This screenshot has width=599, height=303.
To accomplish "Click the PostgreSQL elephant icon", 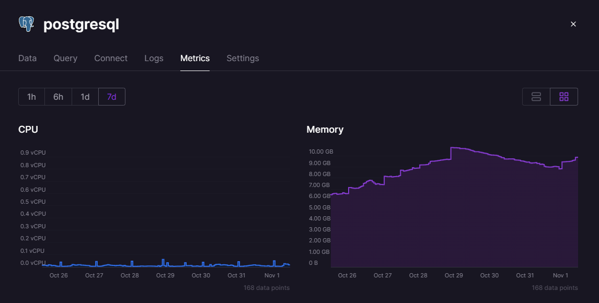I will 26,23.
